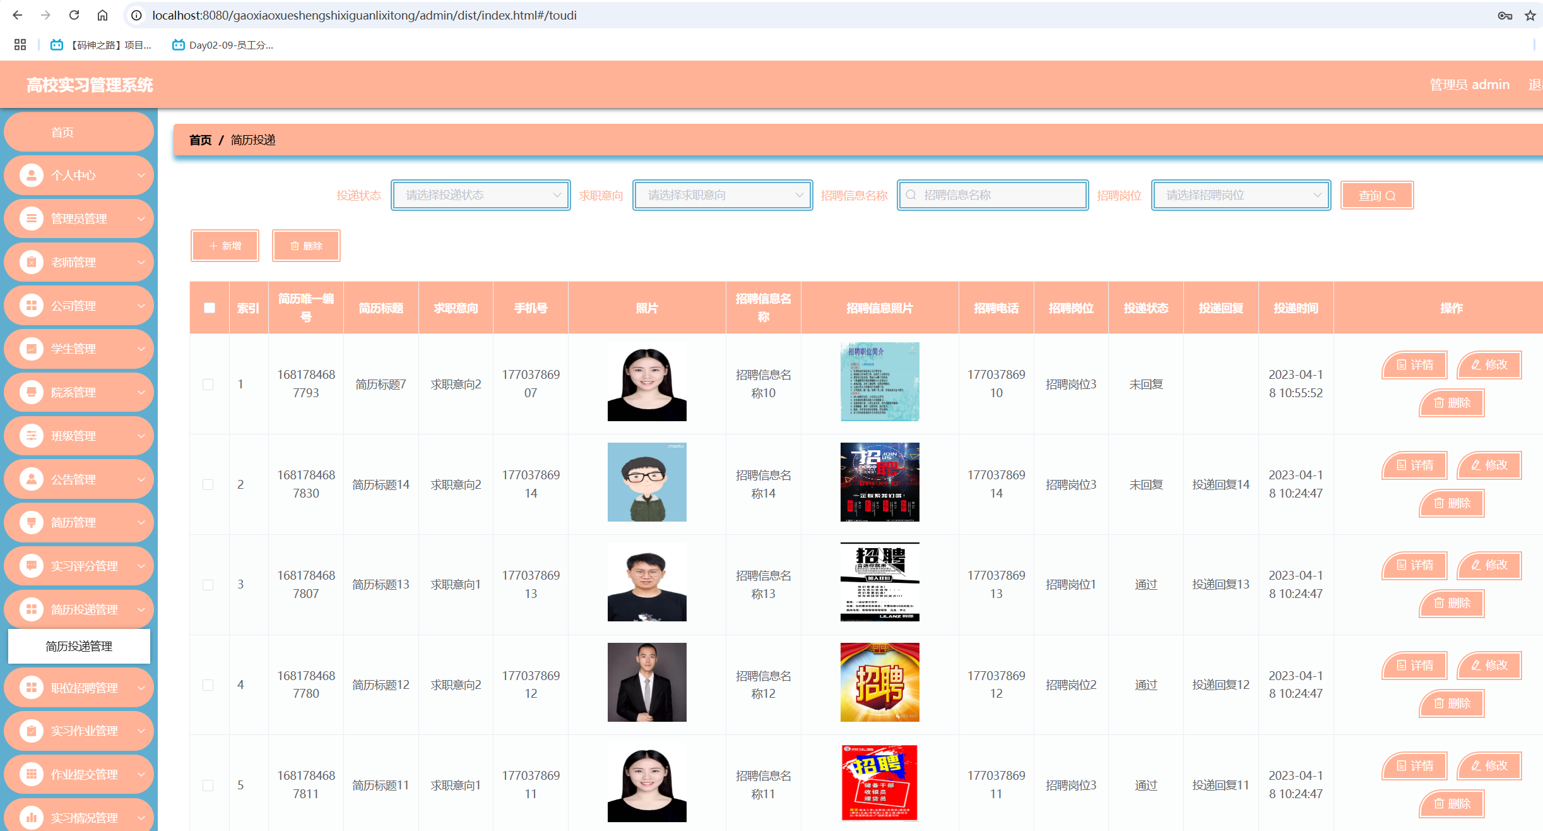The image size is (1543, 831).
Task: Click the password key icon in address bar
Action: pos(1505,16)
